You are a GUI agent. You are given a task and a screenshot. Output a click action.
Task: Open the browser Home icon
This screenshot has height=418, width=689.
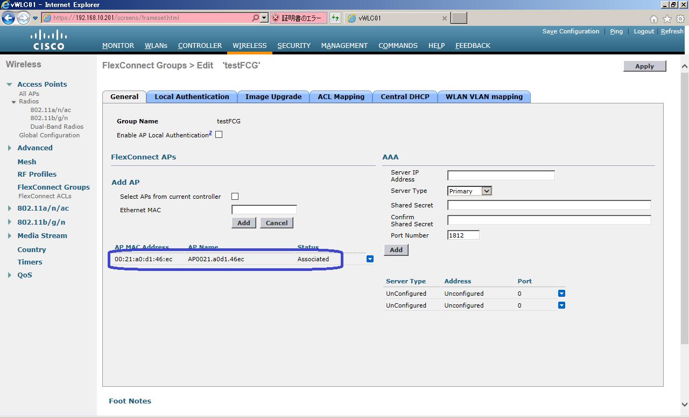coord(654,19)
